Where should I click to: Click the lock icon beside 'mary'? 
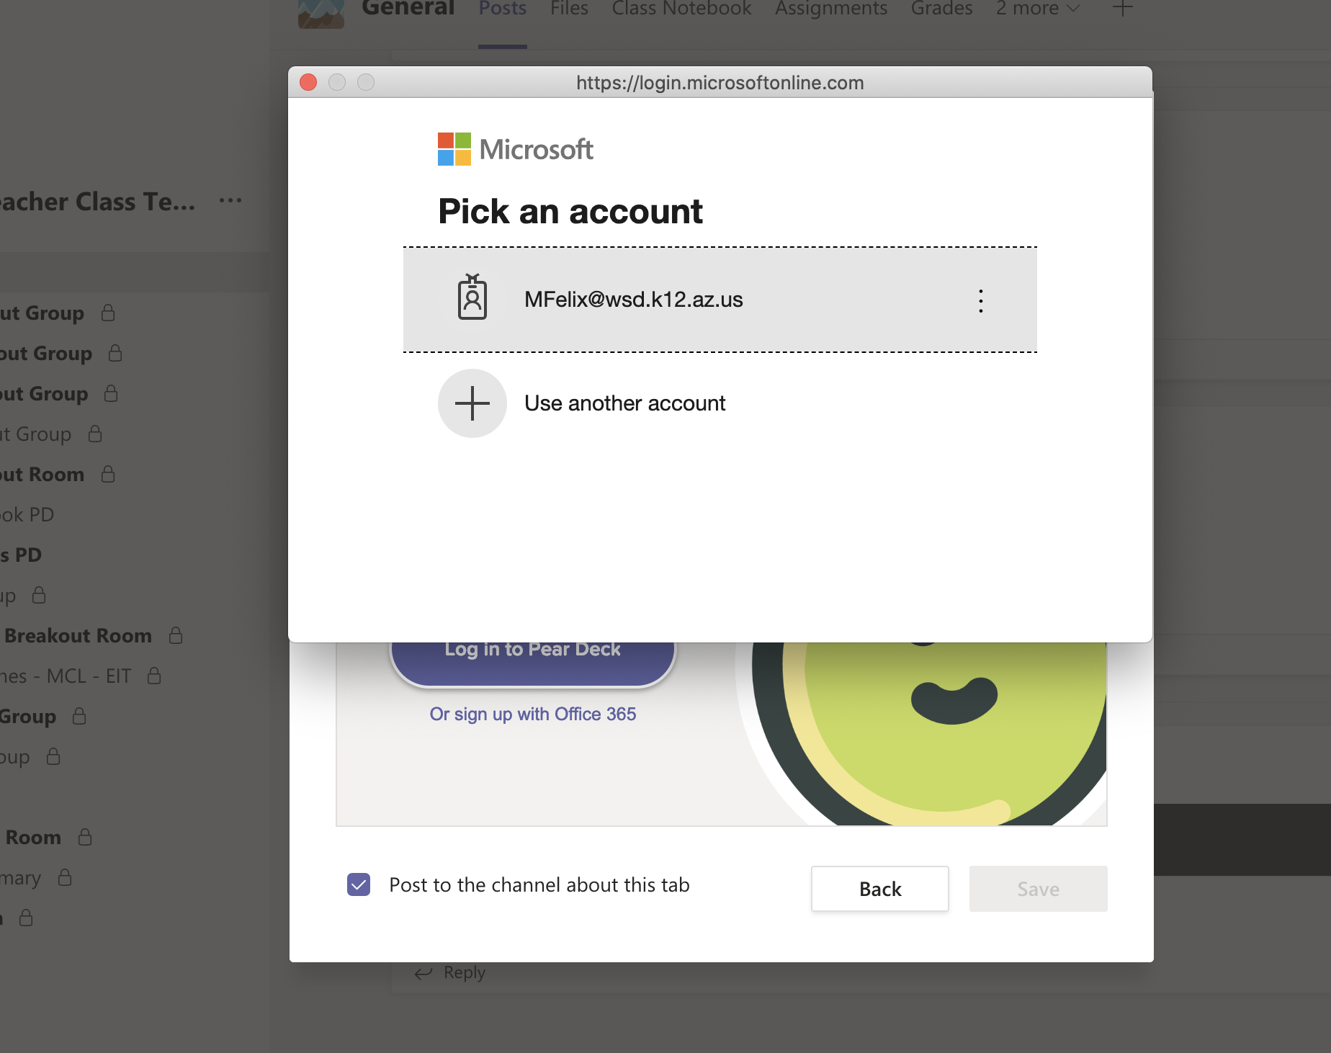[65, 877]
